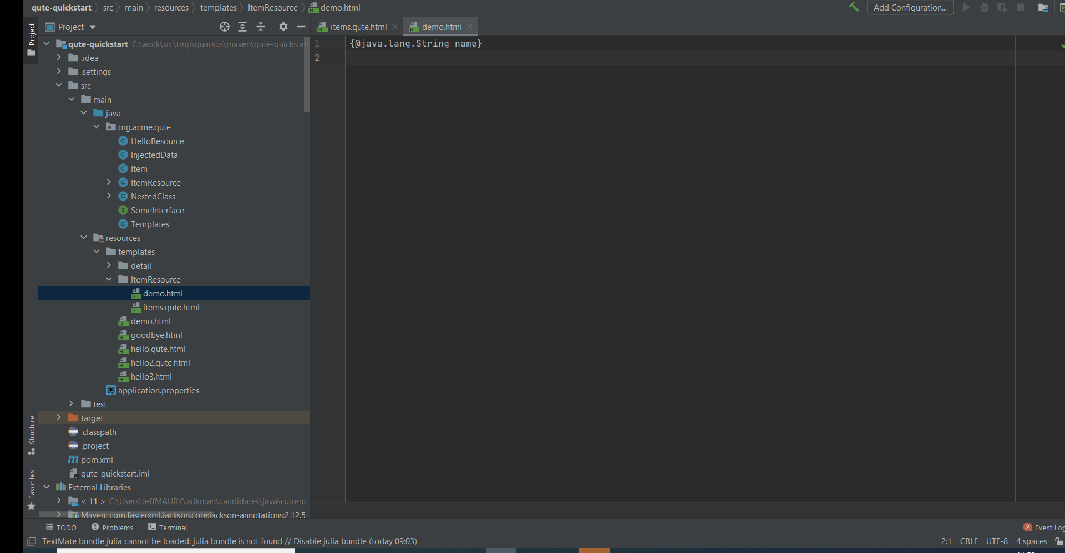Screen dimensions: 1065x553
Task: Click Select Opened File crosshair in Project panel
Action: click(x=224, y=26)
